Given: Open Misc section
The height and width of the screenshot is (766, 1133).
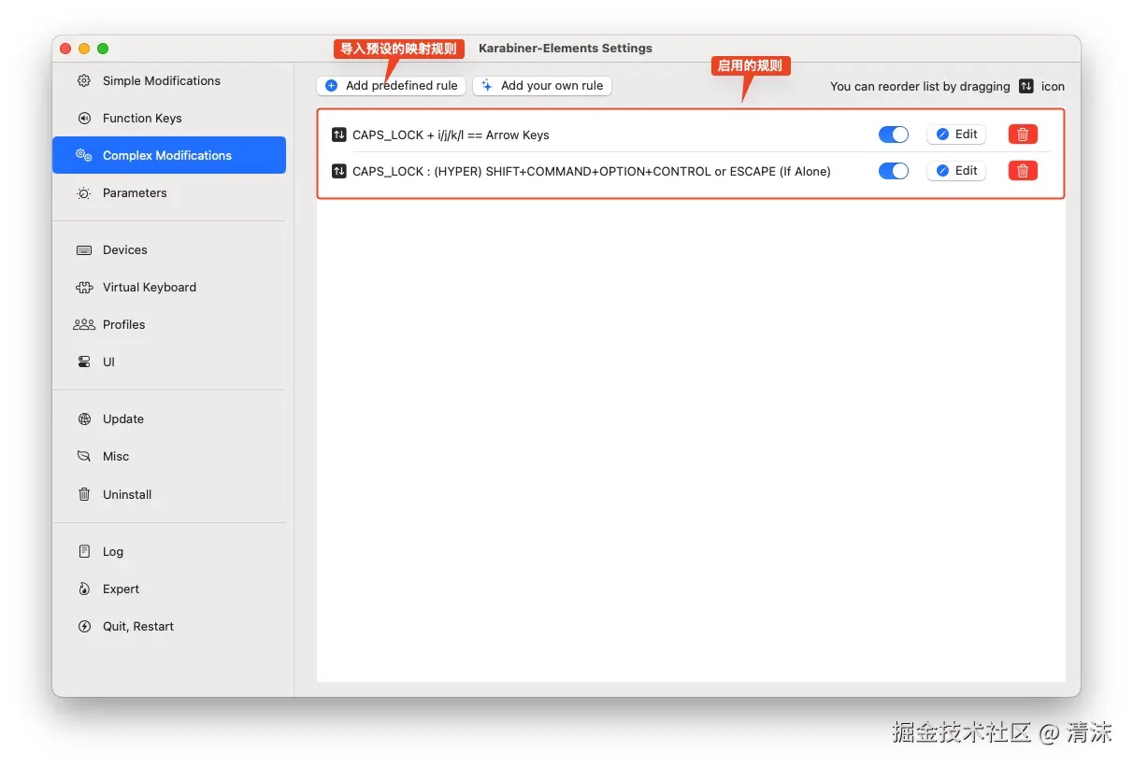Looking at the screenshot, I should coord(169,457).
